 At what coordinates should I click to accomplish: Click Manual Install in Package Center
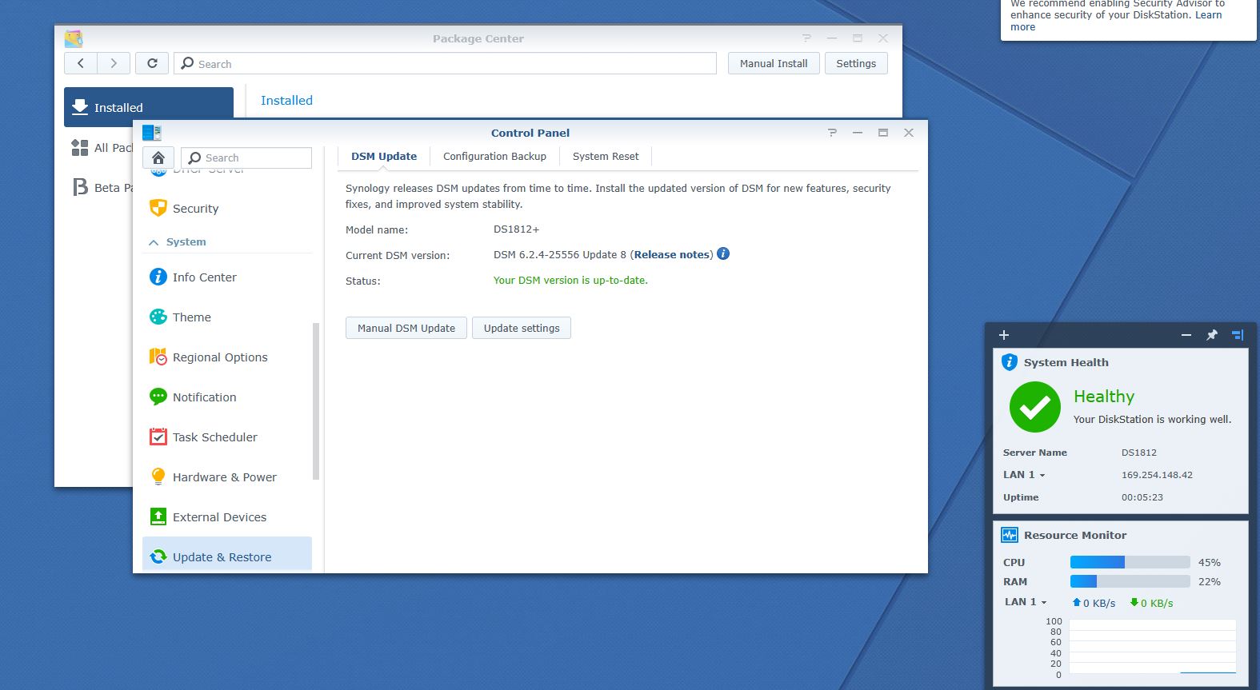[774, 63]
